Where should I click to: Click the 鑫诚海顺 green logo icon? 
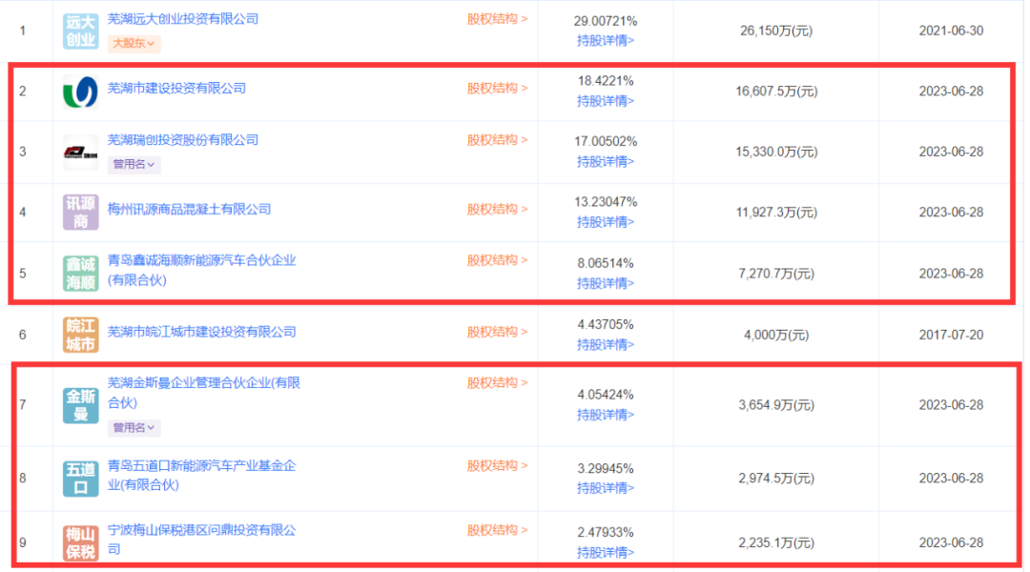[80, 274]
